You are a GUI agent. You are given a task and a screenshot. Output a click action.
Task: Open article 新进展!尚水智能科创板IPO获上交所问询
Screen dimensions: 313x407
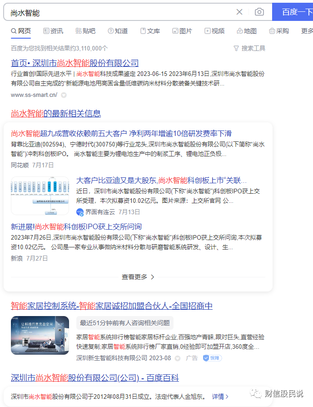76,227
